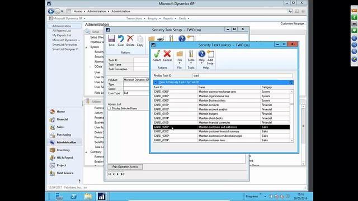Click the Print Operation Access button
The height and width of the screenshot is (201, 358).
[125, 167]
